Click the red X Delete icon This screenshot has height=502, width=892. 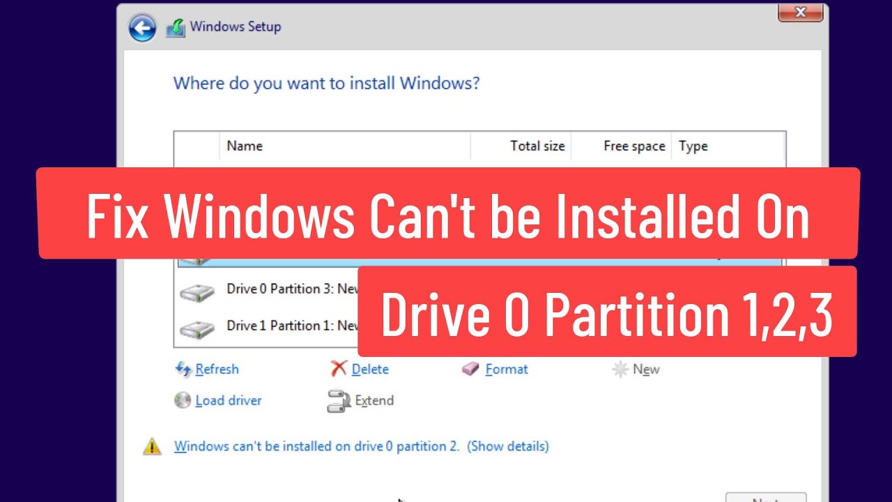click(x=339, y=369)
